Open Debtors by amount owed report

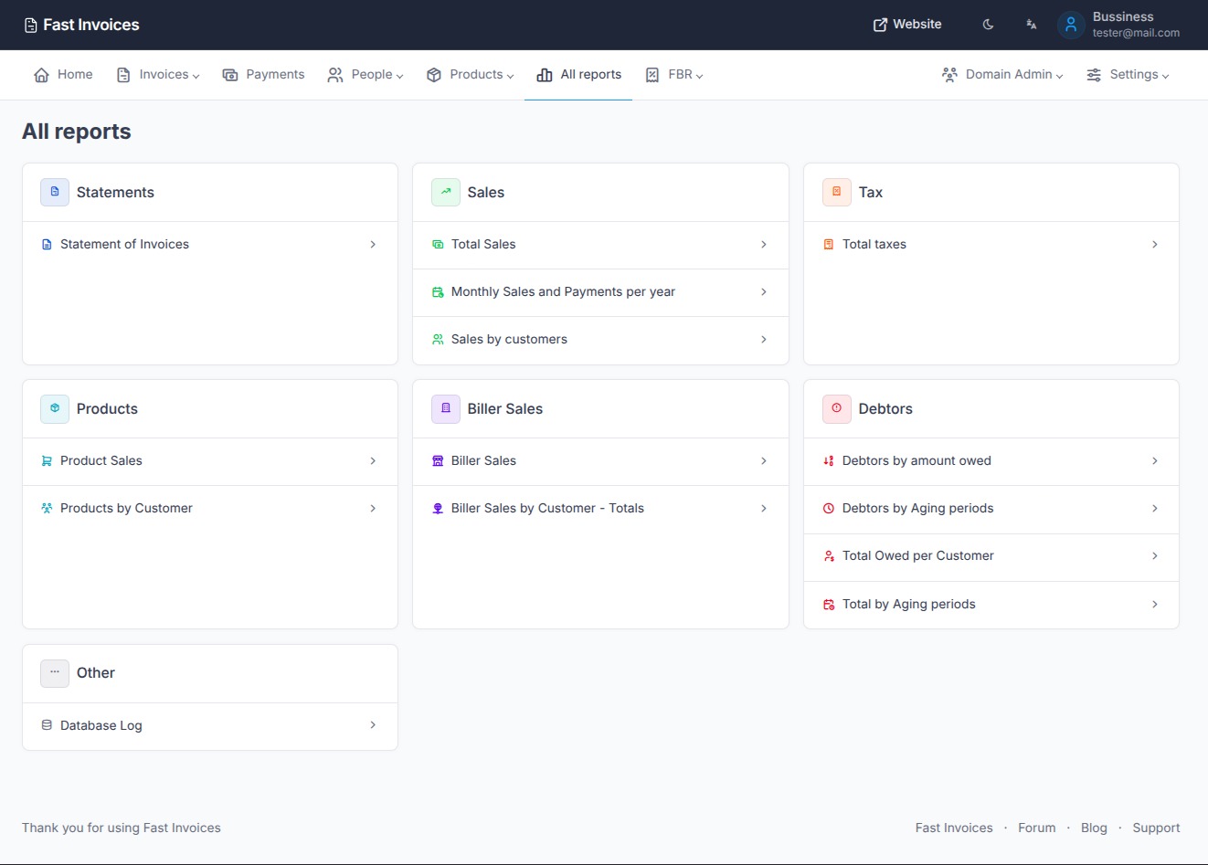pos(991,461)
